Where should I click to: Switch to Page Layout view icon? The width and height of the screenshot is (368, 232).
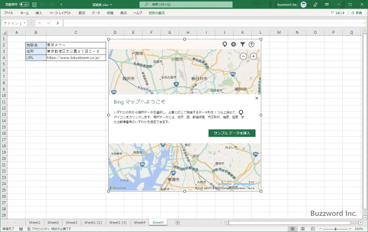303,229
